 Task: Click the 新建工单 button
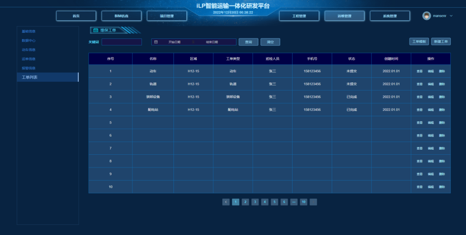pyautogui.click(x=441, y=42)
